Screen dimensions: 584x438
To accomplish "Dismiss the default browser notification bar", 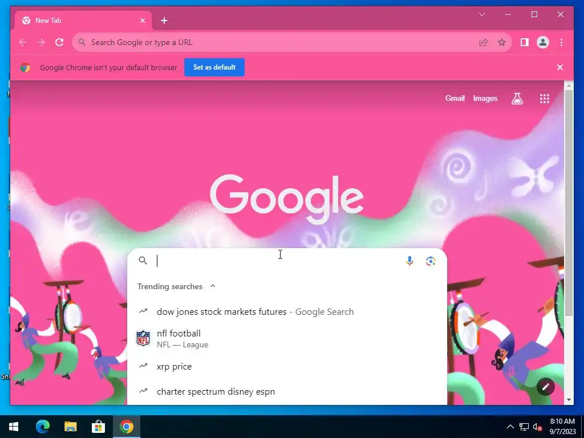I will pyautogui.click(x=560, y=67).
